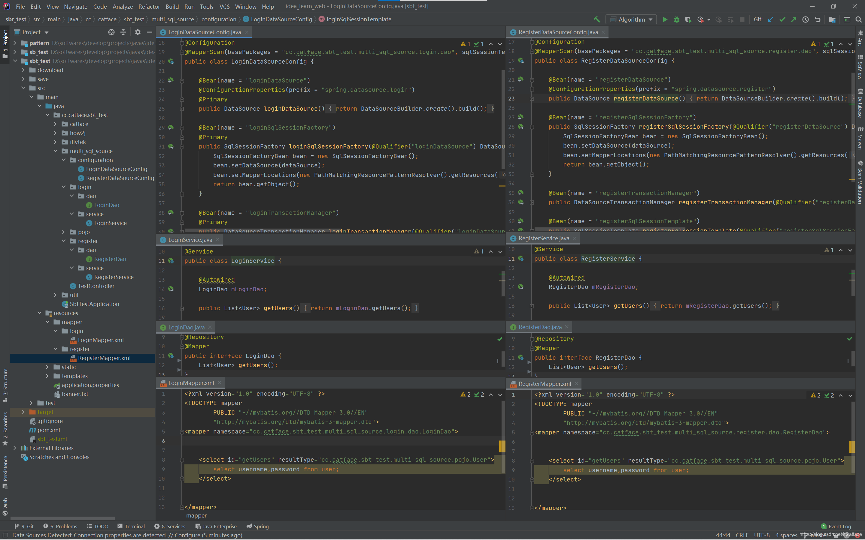
Task: Expand the target folder in the project tree
Action: coord(23,412)
